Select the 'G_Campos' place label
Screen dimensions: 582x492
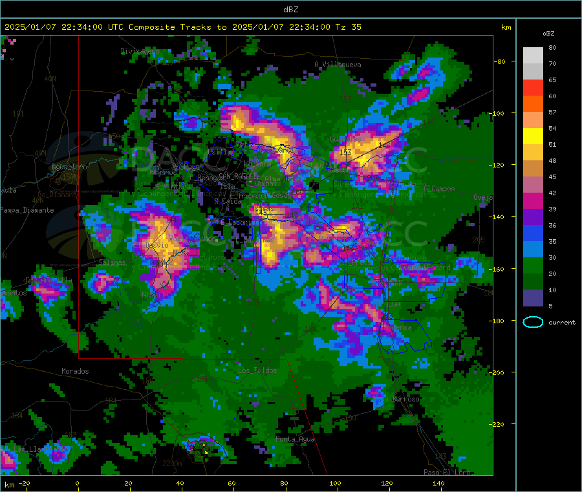pyautogui.click(x=440, y=189)
